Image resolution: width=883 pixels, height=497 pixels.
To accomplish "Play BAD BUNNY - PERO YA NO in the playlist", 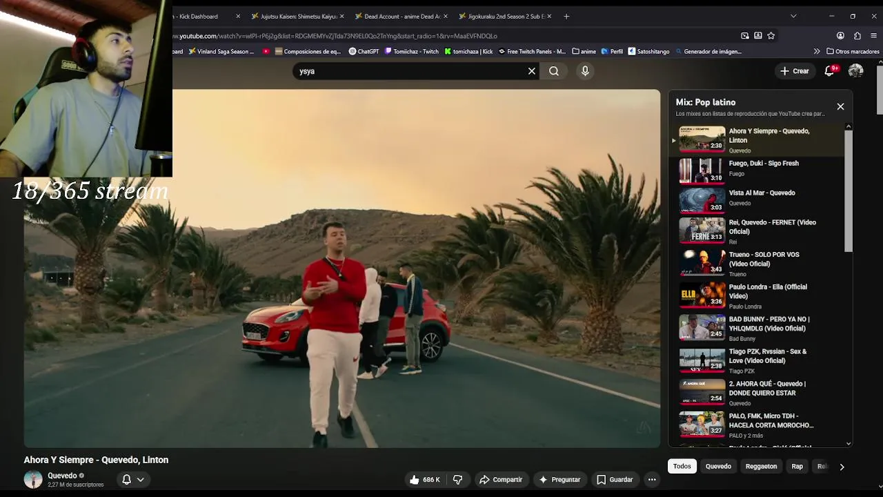I will 755,329.
